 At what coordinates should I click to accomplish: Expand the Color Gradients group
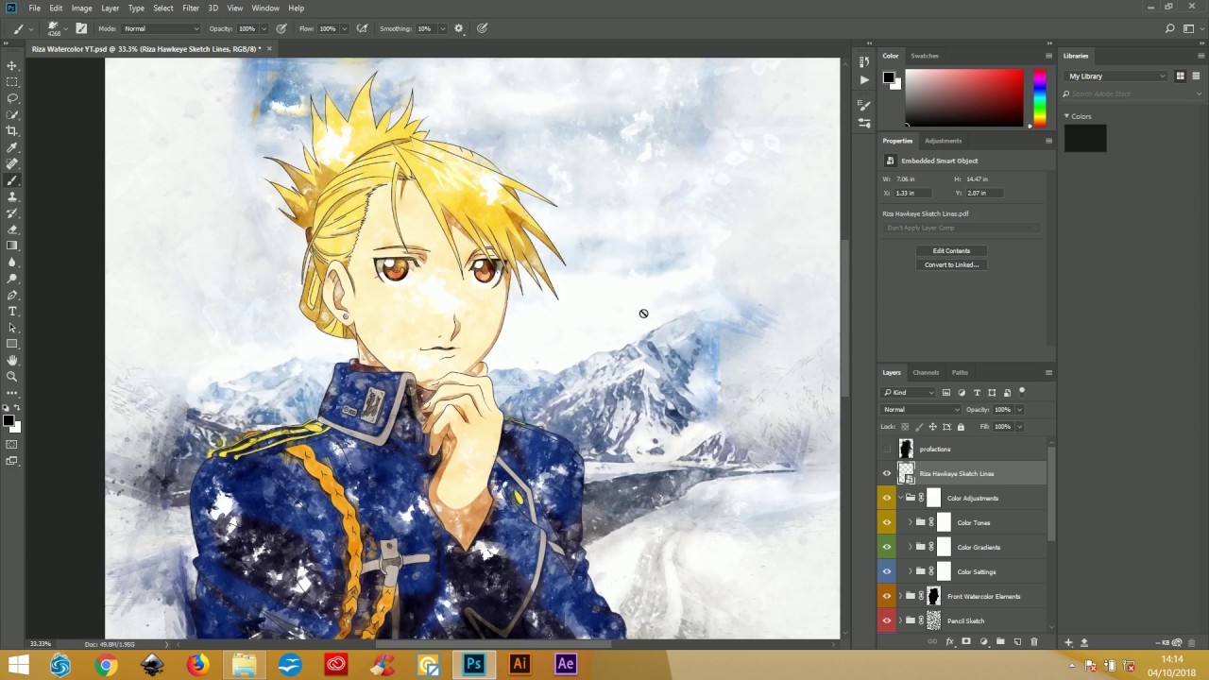(911, 547)
